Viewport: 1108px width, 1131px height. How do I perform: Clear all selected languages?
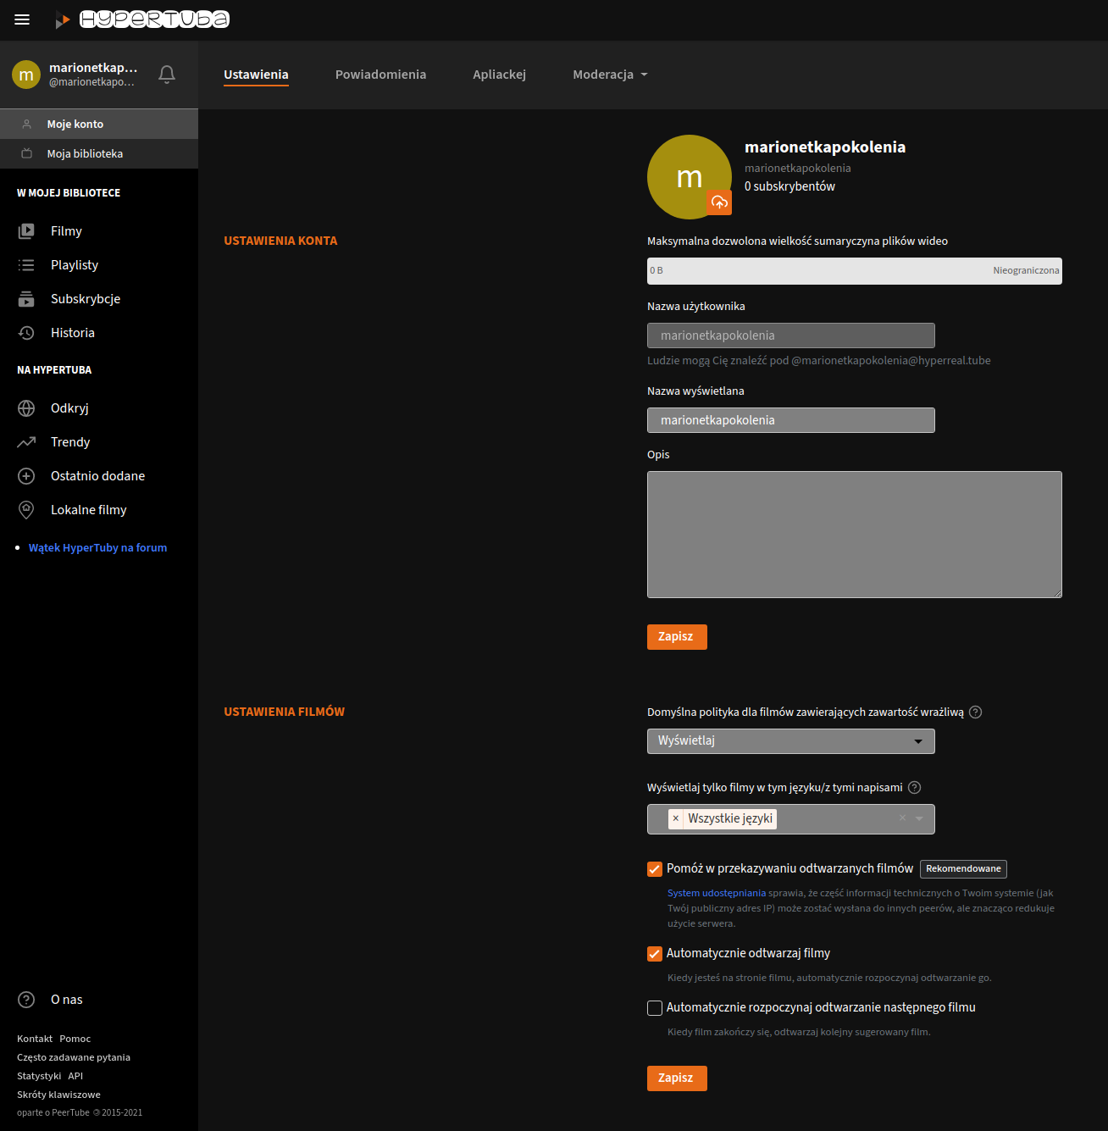click(903, 818)
